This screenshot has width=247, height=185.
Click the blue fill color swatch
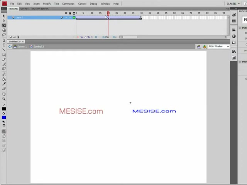point(4,118)
